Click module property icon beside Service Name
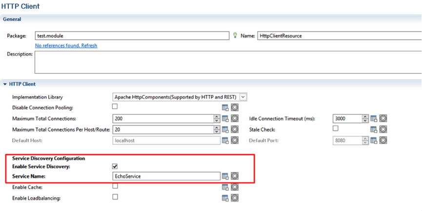This screenshot has width=422, height=211. [x=225, y=176]
